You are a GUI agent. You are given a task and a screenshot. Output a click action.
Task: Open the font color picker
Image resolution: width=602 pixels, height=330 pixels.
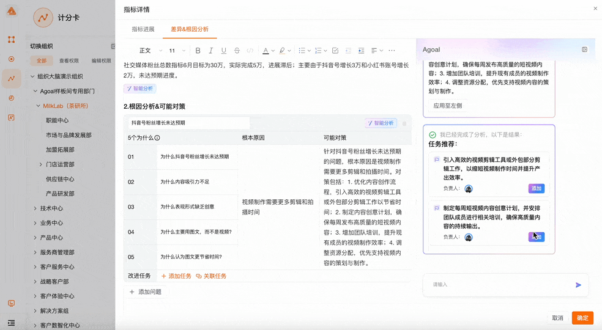[x=266, y=51]
